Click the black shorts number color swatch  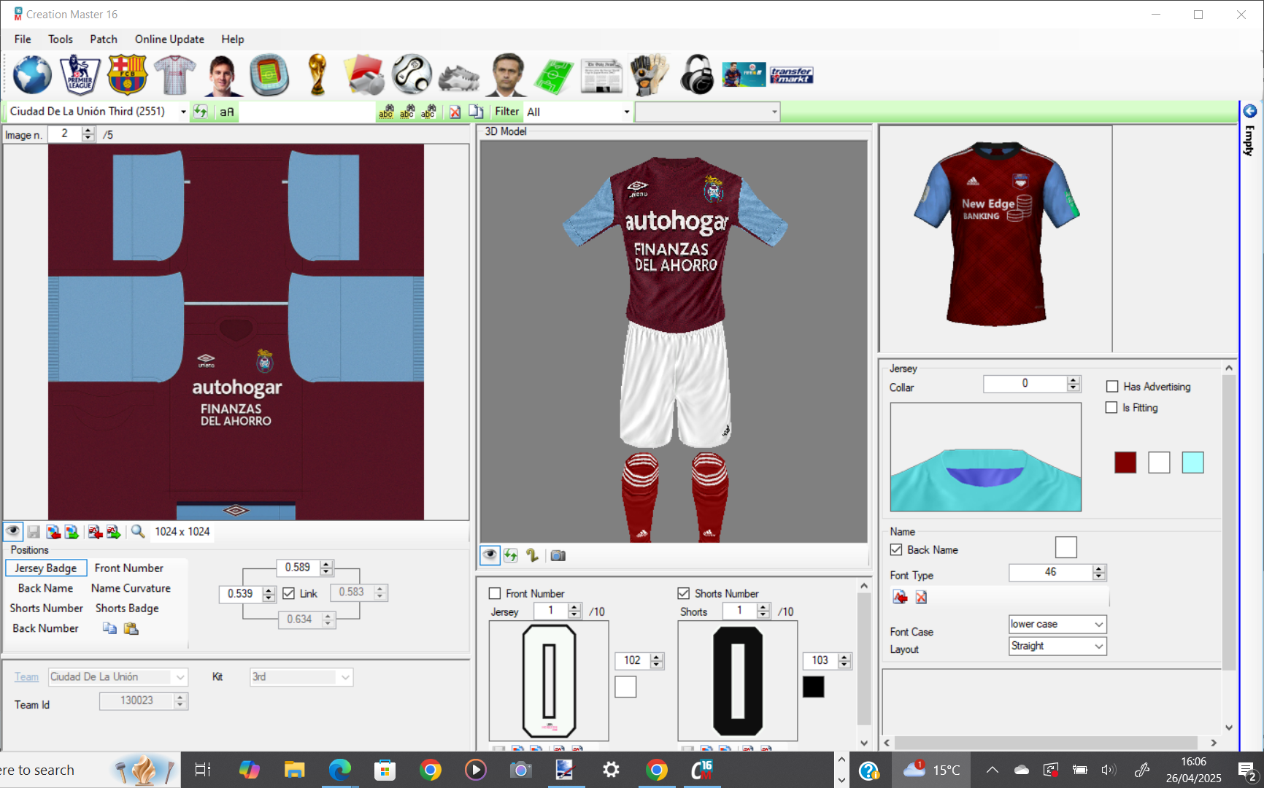point(814,687)
